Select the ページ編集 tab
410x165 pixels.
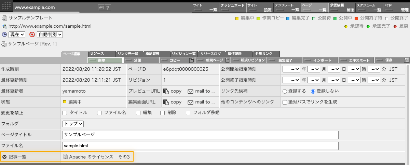74,54
